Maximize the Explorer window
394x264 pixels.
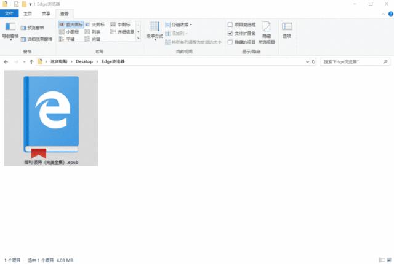click(371, 4)
